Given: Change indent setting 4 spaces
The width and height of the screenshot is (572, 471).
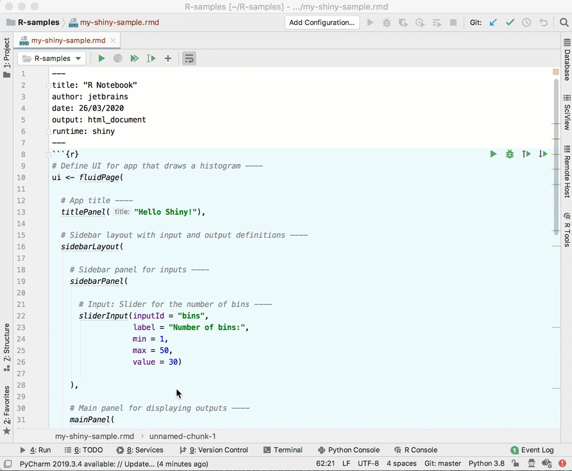Looking at the screenshot, I should pyautogui.click(x=401, y=463).
